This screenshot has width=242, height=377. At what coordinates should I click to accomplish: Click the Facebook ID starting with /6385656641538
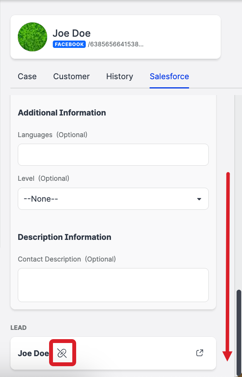click(116, 44)
